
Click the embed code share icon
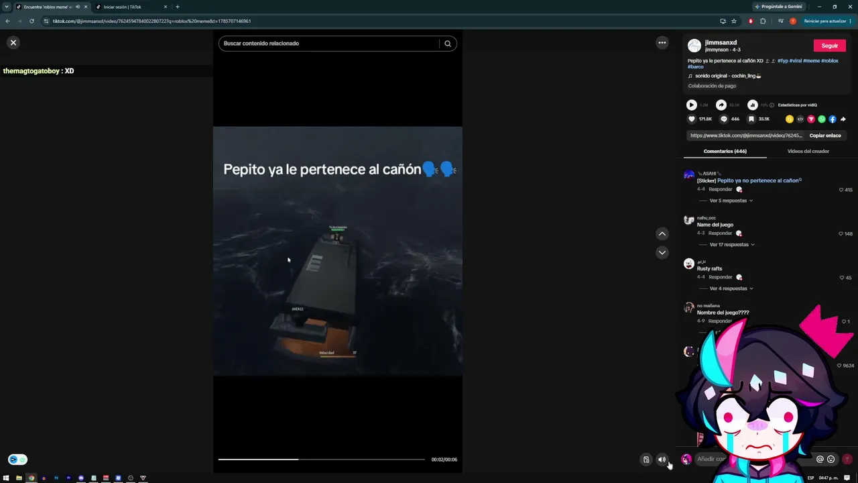(800, 119)
